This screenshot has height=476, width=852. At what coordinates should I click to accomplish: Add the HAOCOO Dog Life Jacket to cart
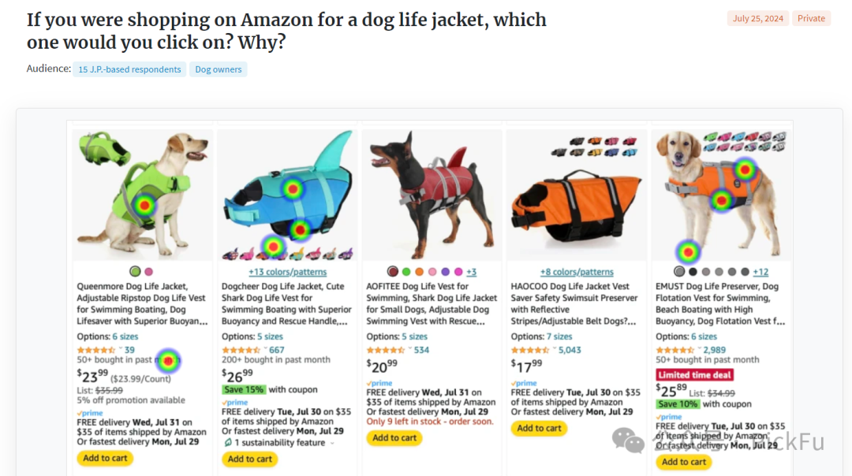[x=539, y=429]
